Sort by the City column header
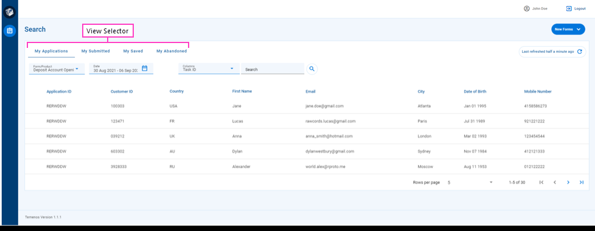 point(421,92)
